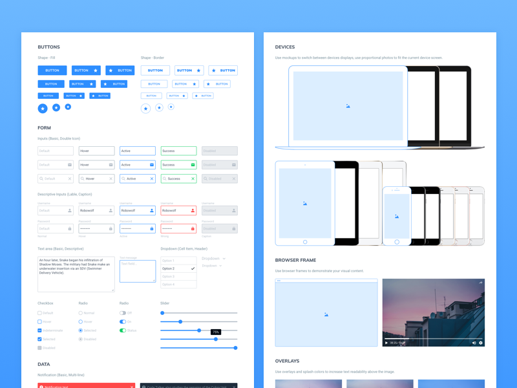Click the largest filled circular star button
Viewport: 517px width, 388px height.
43,108
